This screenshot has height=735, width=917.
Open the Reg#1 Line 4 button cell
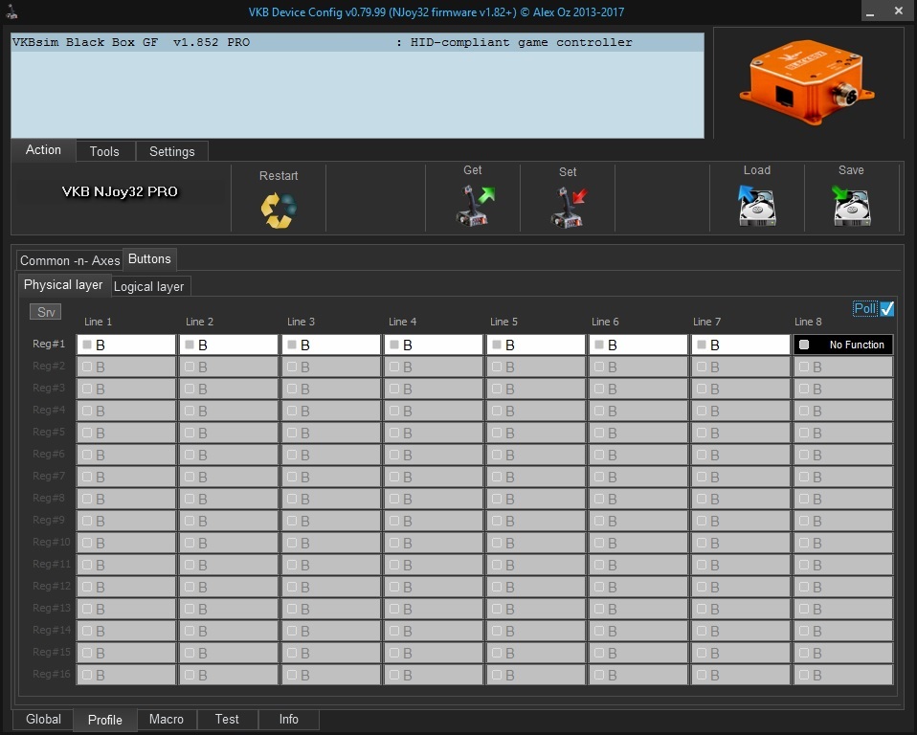[440, 345]
